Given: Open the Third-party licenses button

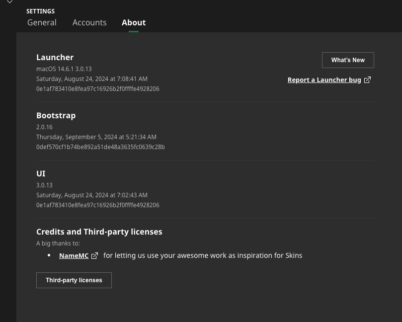Looking at the screenshot, I should [x=74, y=280].
